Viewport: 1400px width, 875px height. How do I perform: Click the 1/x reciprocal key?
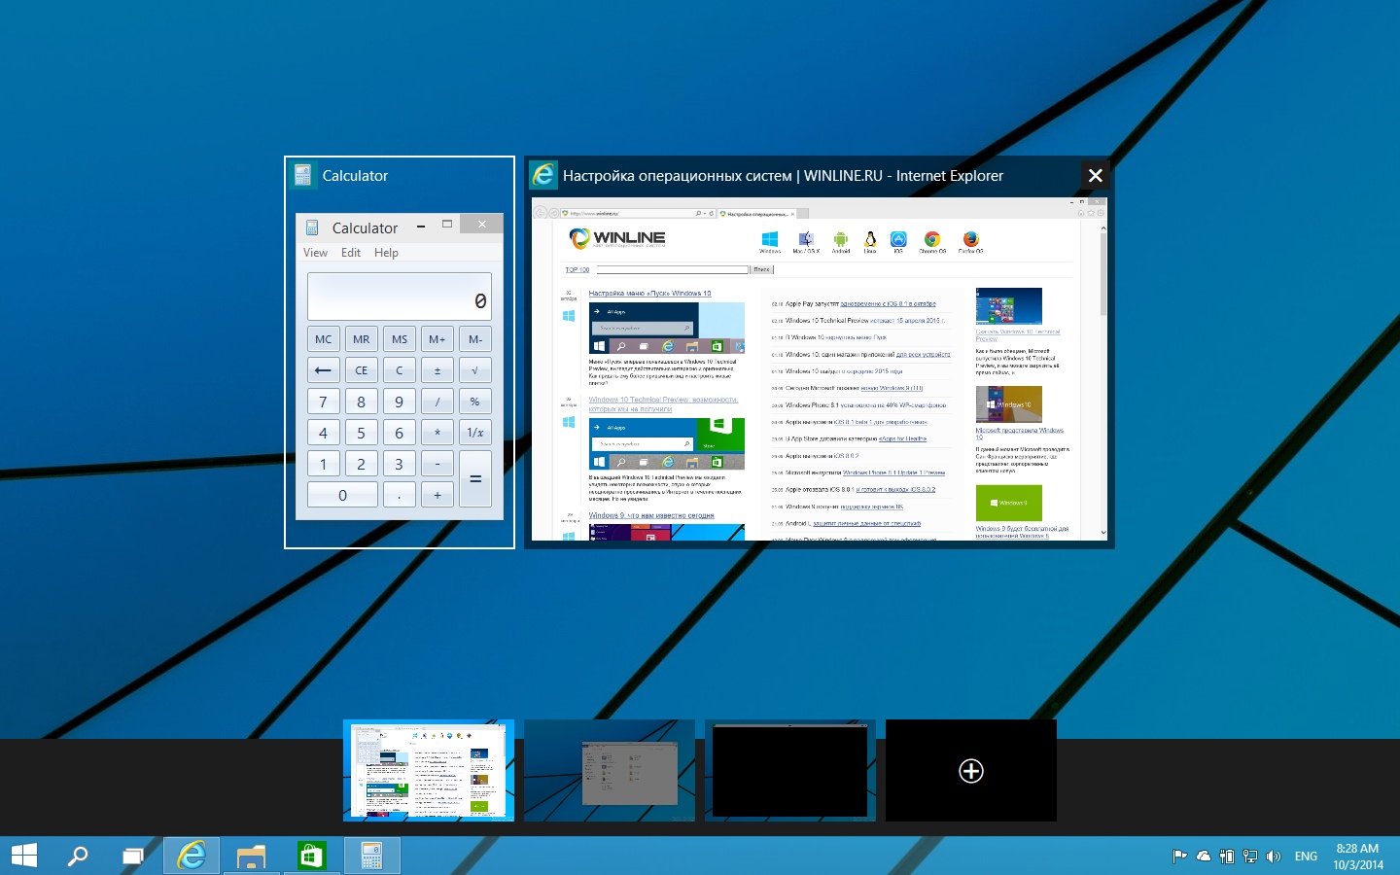(x=475, y=433)
